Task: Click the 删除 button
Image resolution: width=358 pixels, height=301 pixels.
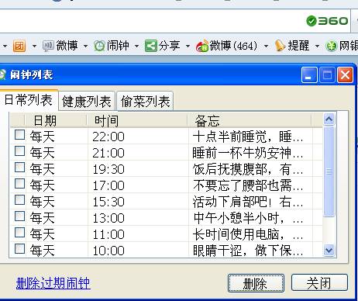Action: (x=256, y=283)
